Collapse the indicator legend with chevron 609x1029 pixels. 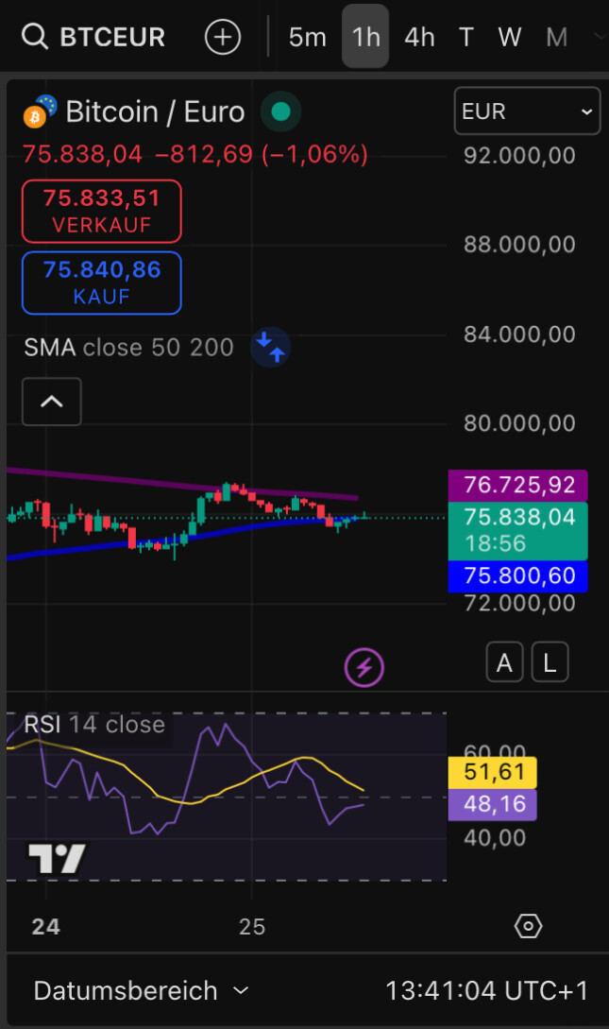point(52,402)
